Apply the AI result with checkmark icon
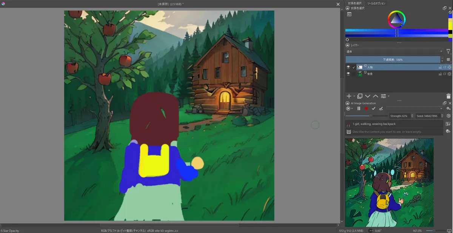453x233 pixels. 373,108
